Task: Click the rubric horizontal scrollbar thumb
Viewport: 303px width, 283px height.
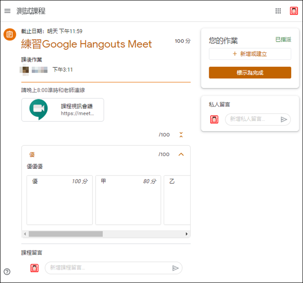Action: coord(66,234)
